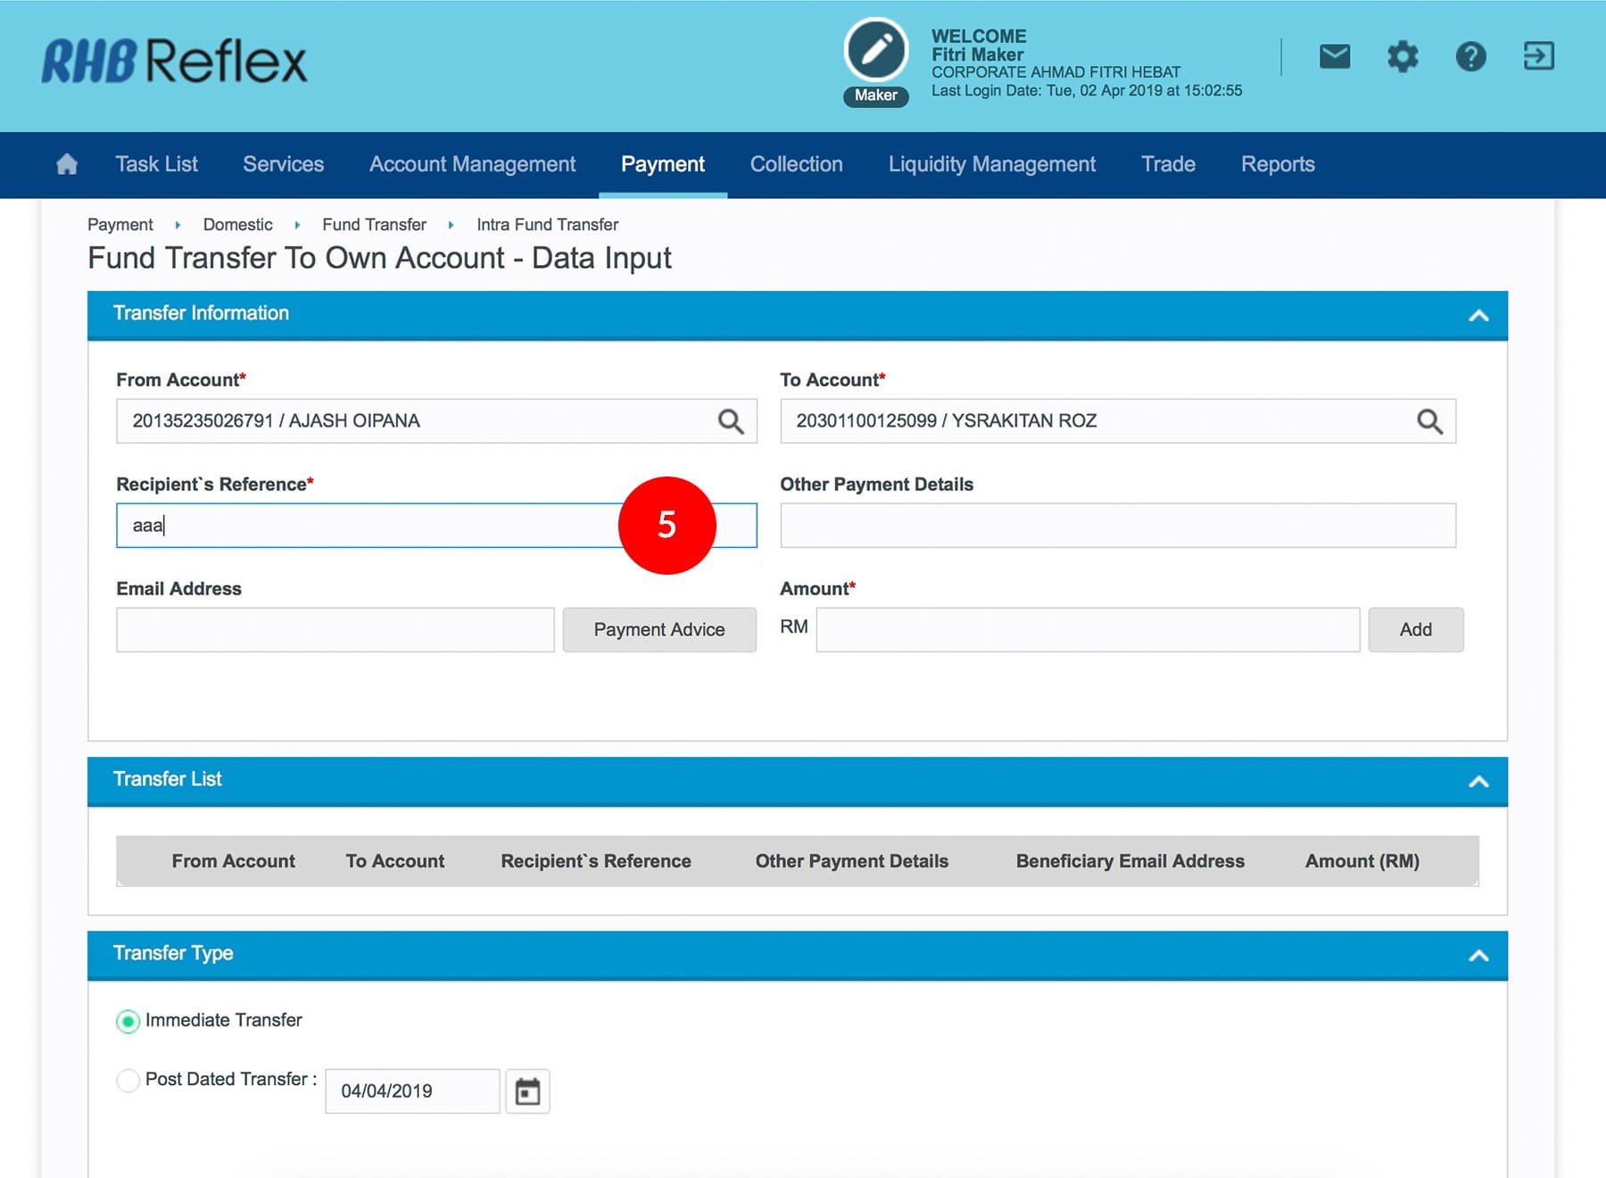Click the Add button beside Amount
The width and height of the screenshot is (1606, 1178).
(x=1415, y=630)
